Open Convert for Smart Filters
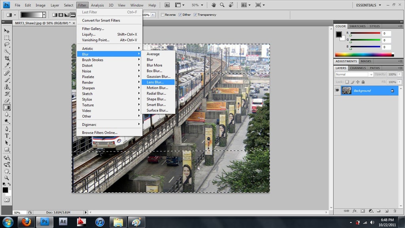This screenshot has height=228, width=405. [101, 20]
